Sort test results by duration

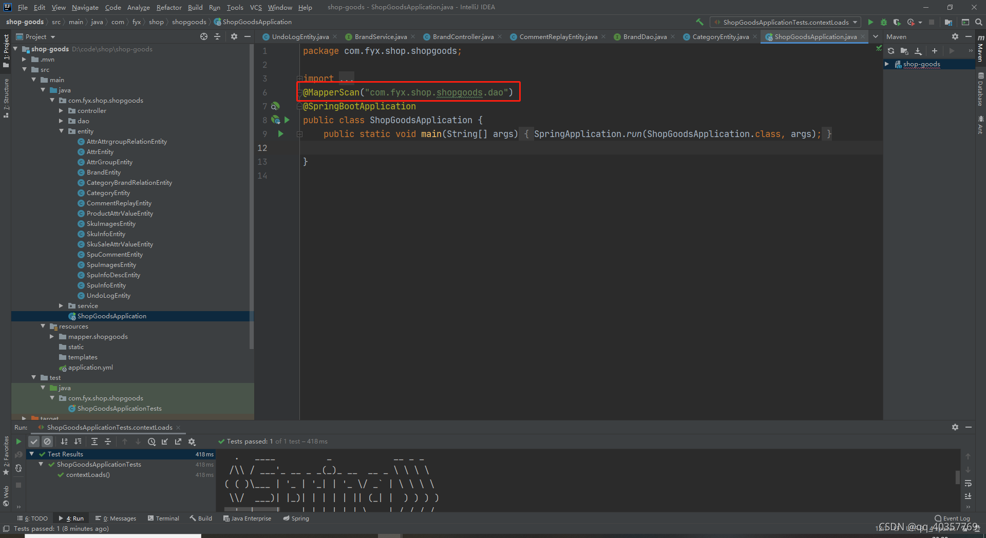point(78,441)
